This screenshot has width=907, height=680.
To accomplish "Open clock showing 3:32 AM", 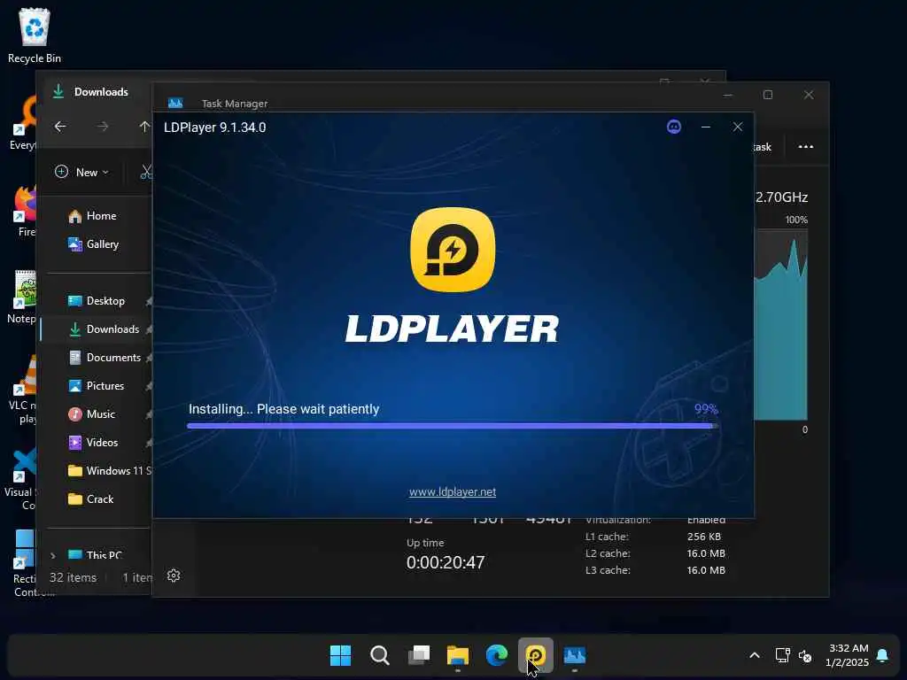I will click(848, 655).
